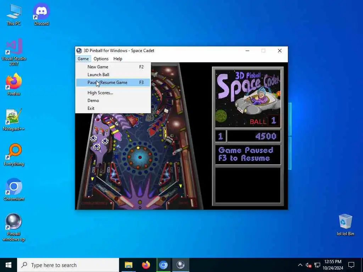Viewport: 363px width, 272px height.
Task: Click the muted volume tray icon
Action: pos(308,265)
